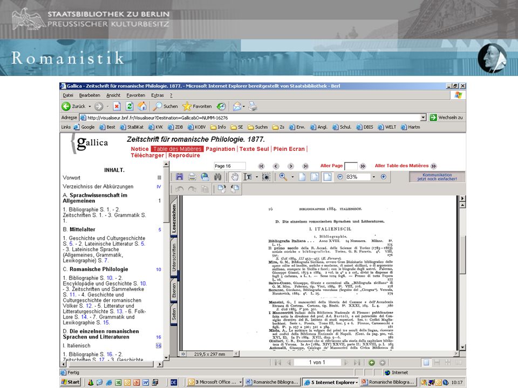Screen dimensions: 518x388
Task: Rotate the PDF page clockwise
Action: [x=222, y=189]
